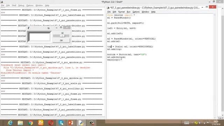Click code line 'bottom = Button(m2, text="OK")'
Image resolution: width=224 pixels, height=126 pixels.
pyautogui.click(x=127, y=55)
